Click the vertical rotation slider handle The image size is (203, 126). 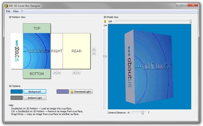click(105, 56)
